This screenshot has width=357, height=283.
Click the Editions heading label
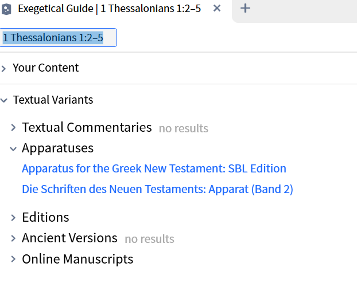(x=45, y=217)
